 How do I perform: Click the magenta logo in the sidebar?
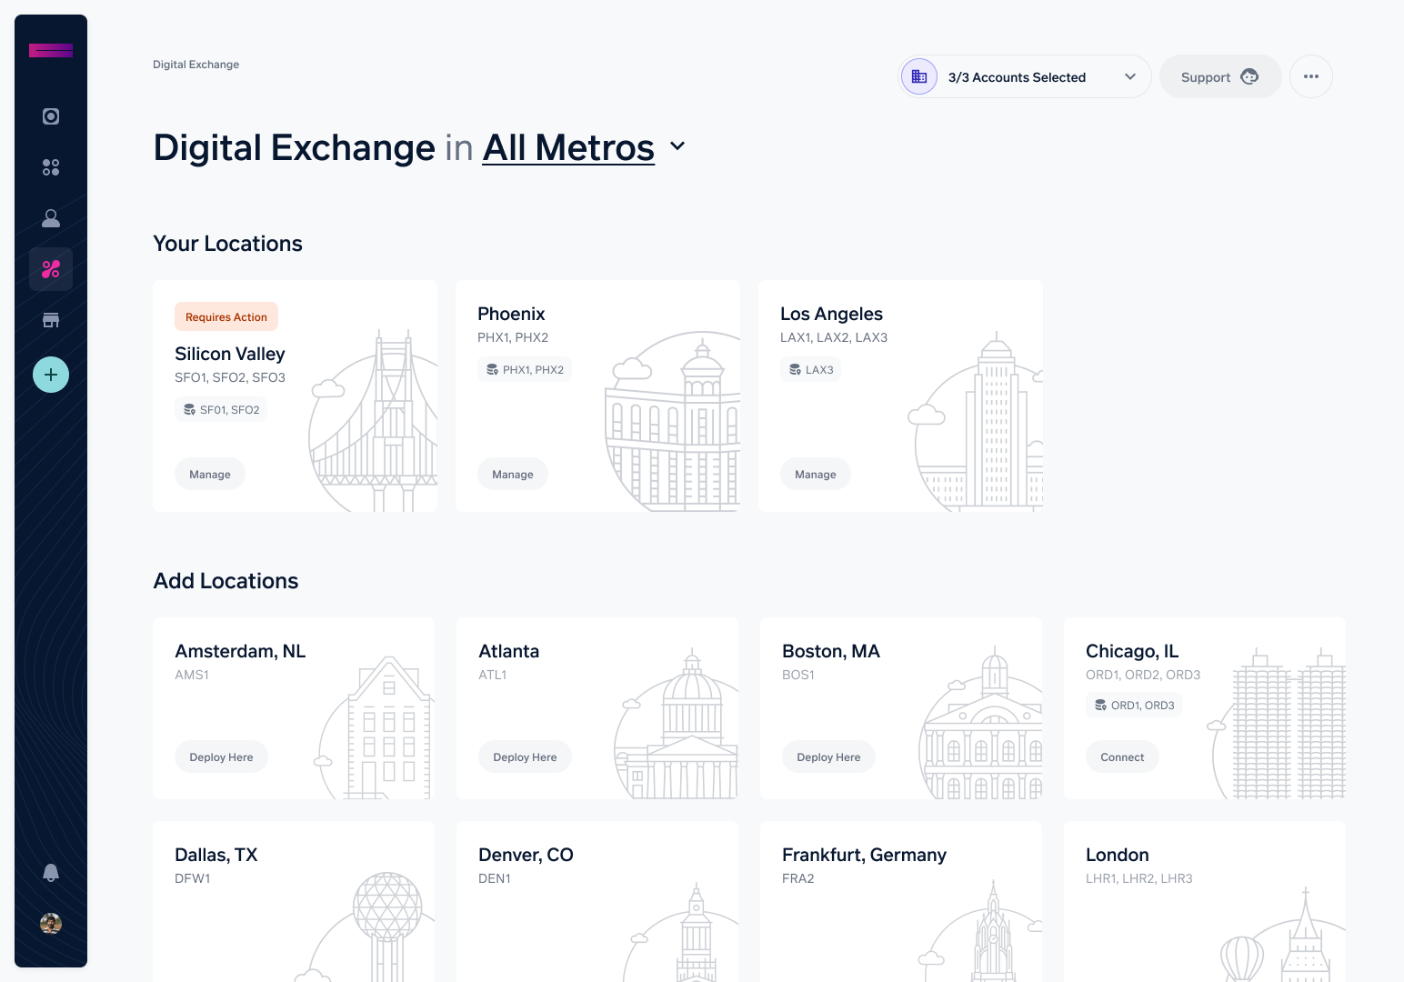pos(51,50)
